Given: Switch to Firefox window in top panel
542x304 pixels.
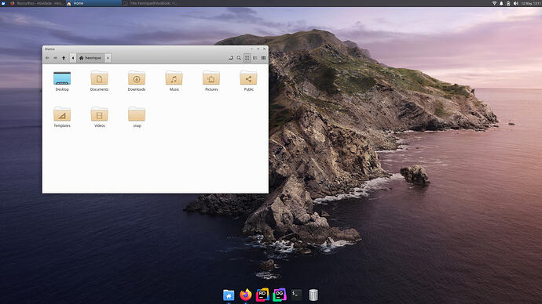Looking at the screenshot, I should coord(37,3).
